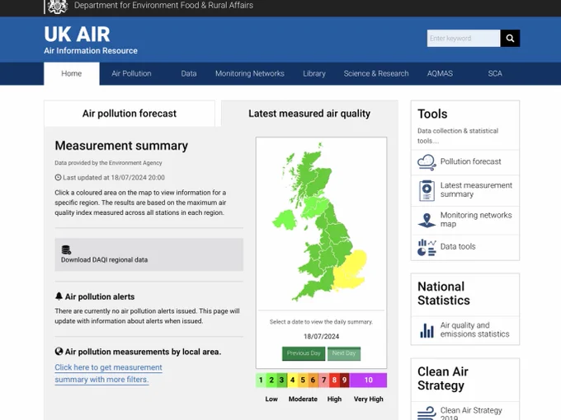Open the Pollution forecast tool link
Screen dimensions: 561x420
470,161
